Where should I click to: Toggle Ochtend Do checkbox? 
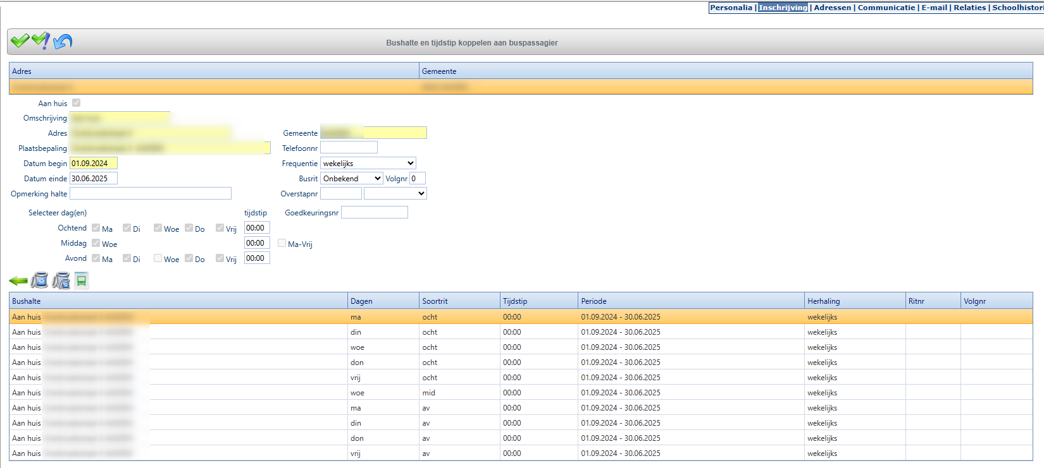tap(189, 228)
